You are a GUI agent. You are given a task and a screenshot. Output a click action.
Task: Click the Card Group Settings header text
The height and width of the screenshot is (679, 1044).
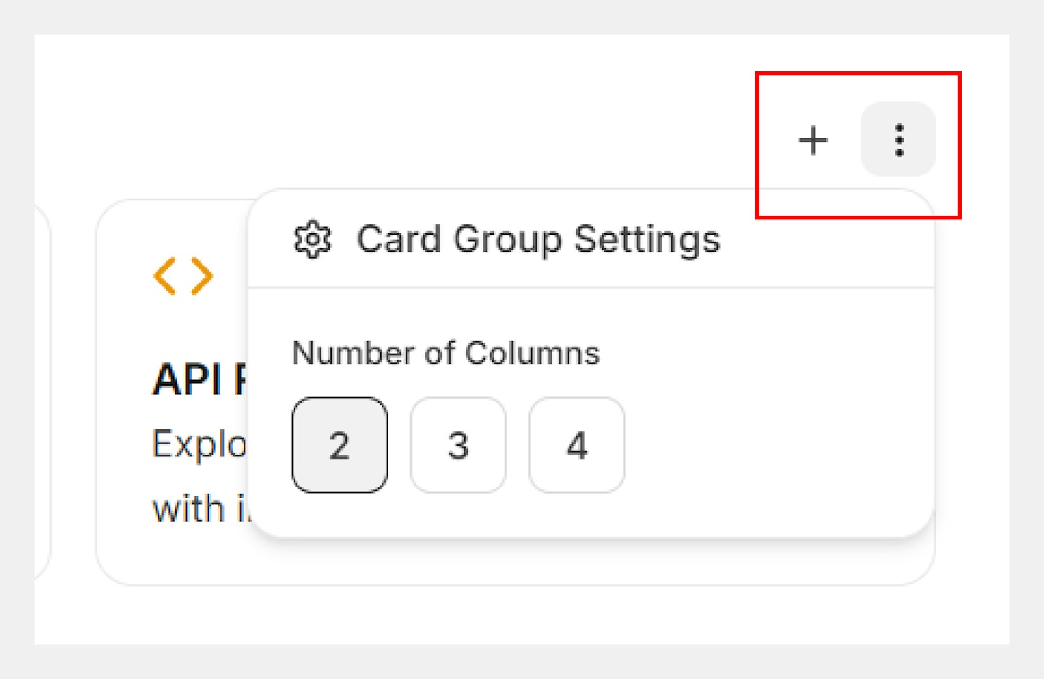[x=538, y=240]
